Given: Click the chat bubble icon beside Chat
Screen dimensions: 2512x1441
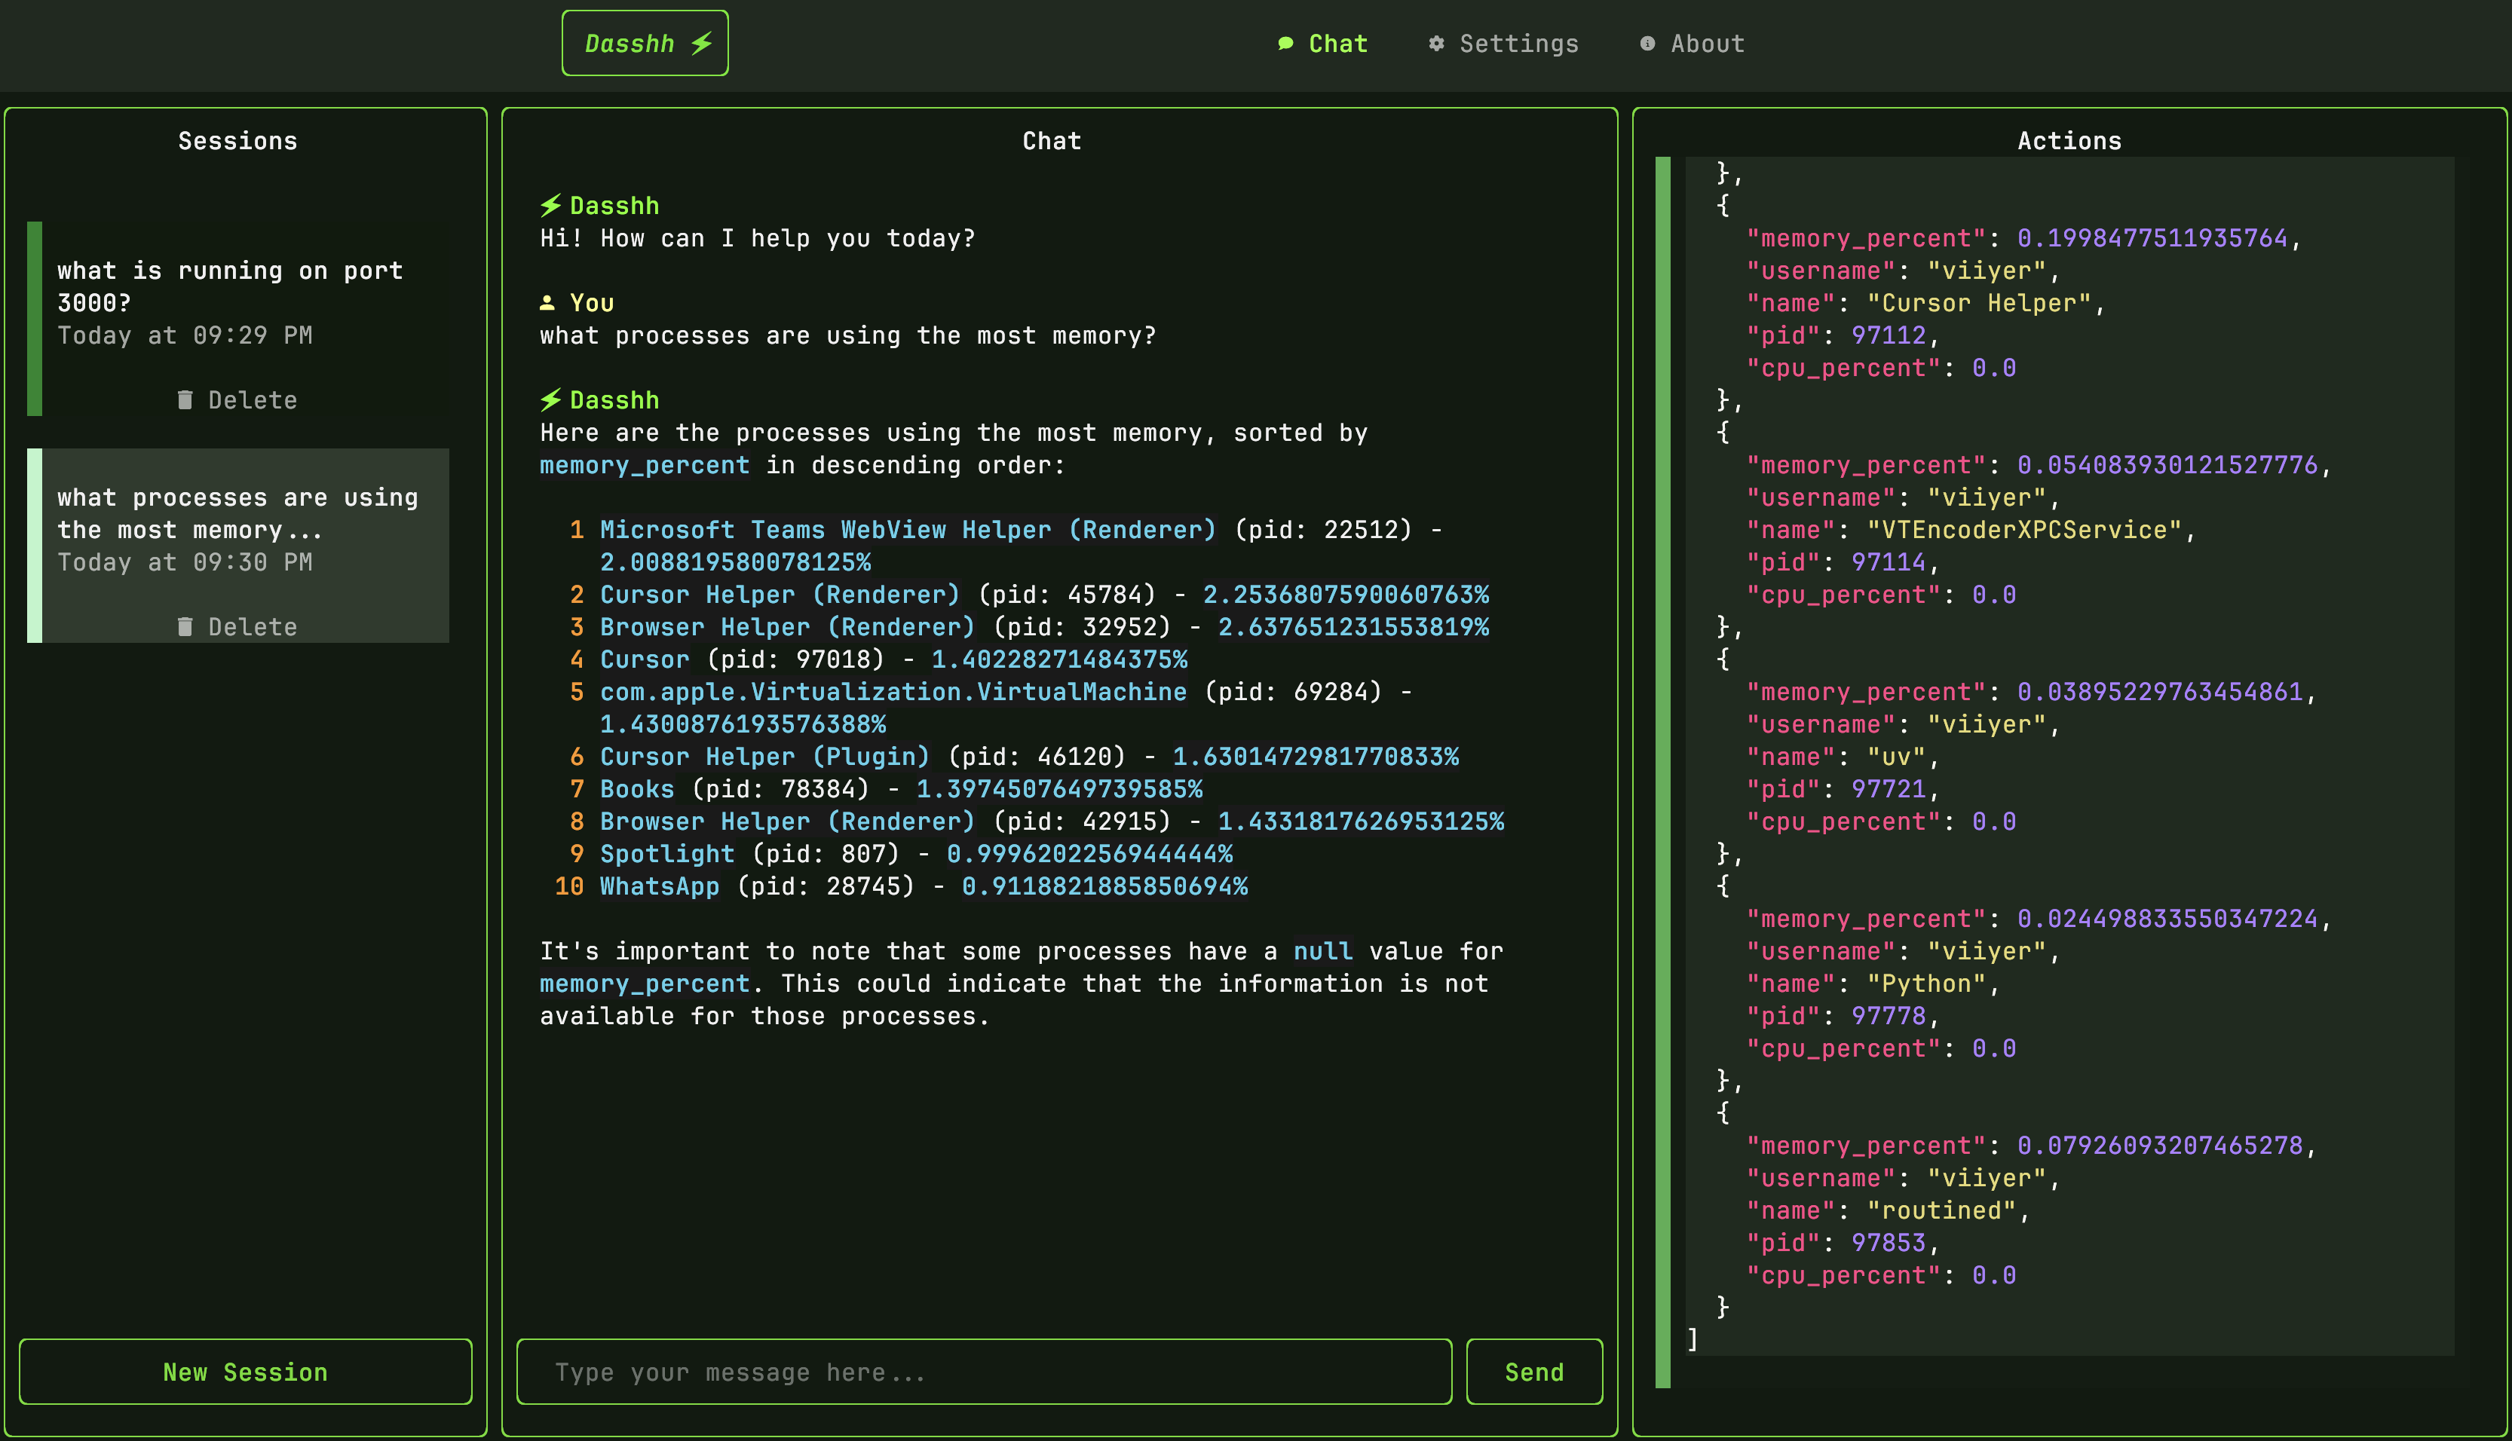Looking at the screenshot, I should pos(1285,44).
